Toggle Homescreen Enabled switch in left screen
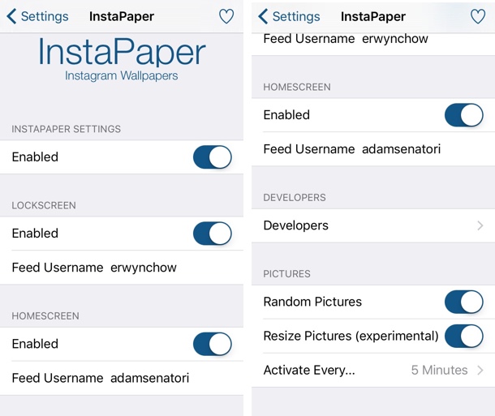The height and width of the screenshot is (416, 495). click(x=212, y=344)
